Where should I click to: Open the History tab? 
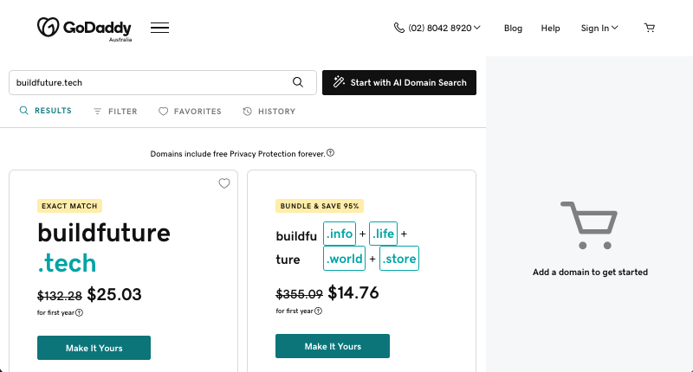pyautogui.click(x=269, y=112)
